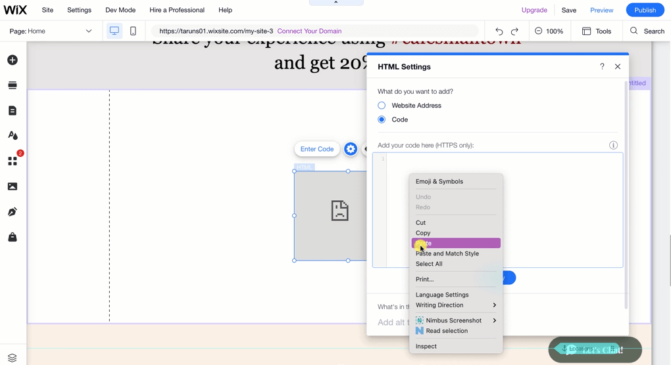Open Site Design droplet icon
The height and width of the screenshot is (365, 671).
tap(12, 135)
